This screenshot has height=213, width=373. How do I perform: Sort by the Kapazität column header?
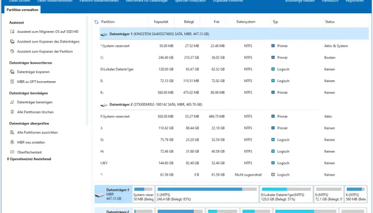click(161, 22)
